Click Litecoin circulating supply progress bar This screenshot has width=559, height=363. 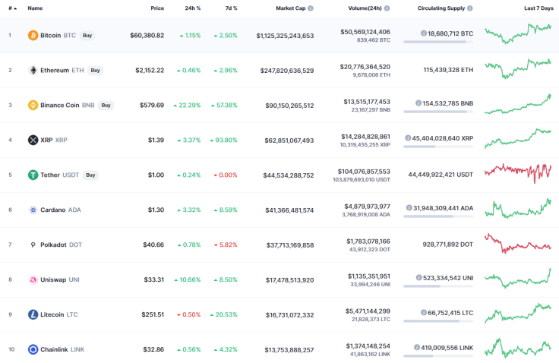(438, 321)
